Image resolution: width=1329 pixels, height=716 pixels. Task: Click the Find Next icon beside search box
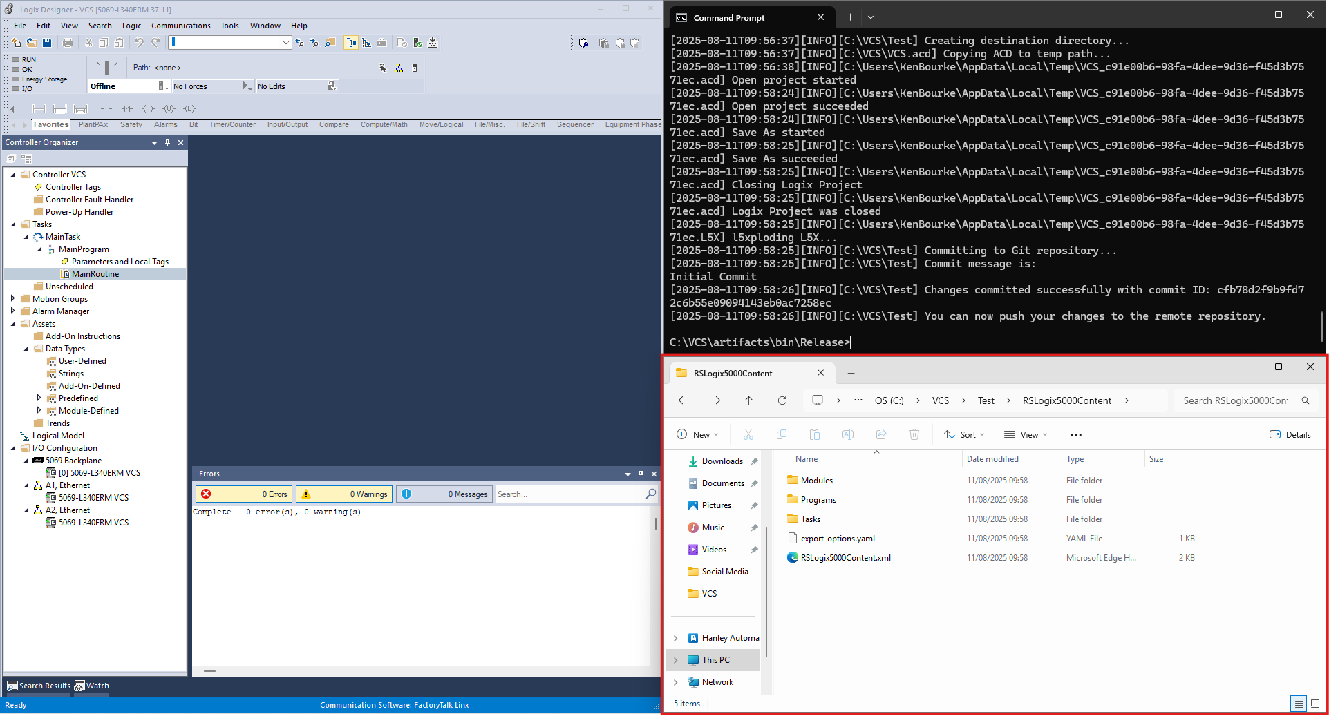pyautogui.click(x=314, y=43)
